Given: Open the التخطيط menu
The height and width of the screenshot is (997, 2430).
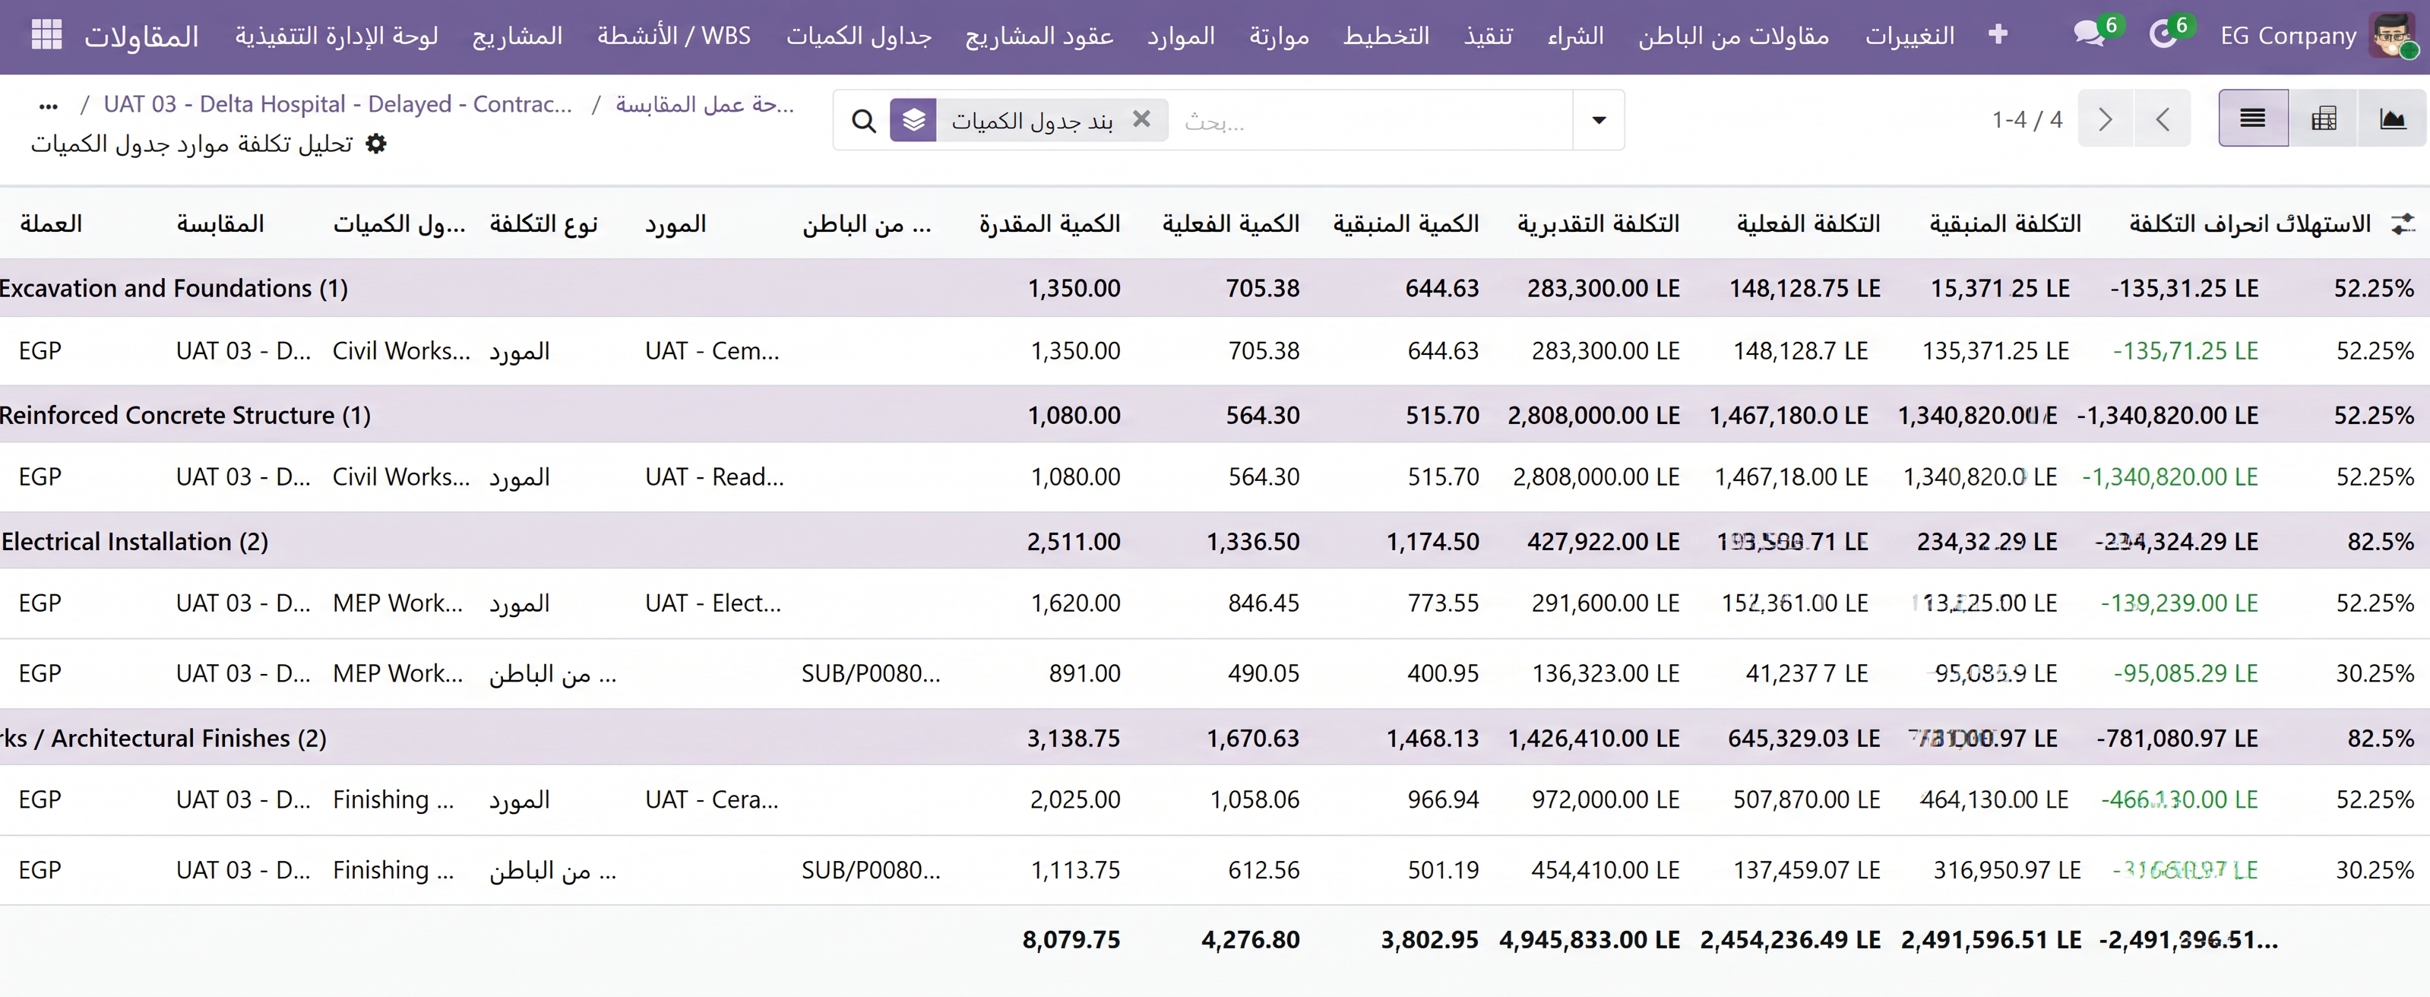Looking at the screenshot, I should [1386, 36].
